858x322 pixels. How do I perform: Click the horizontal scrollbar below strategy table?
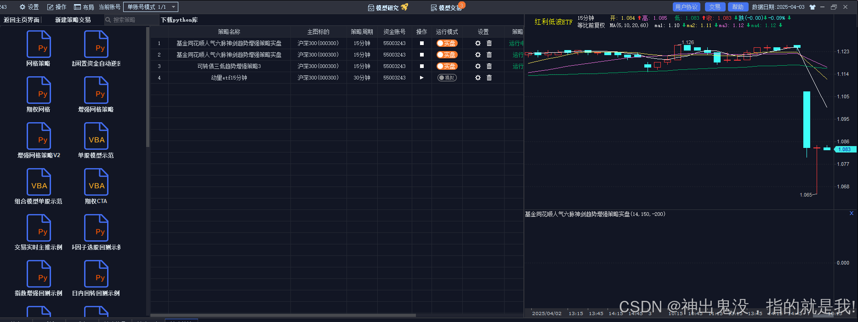283,315
